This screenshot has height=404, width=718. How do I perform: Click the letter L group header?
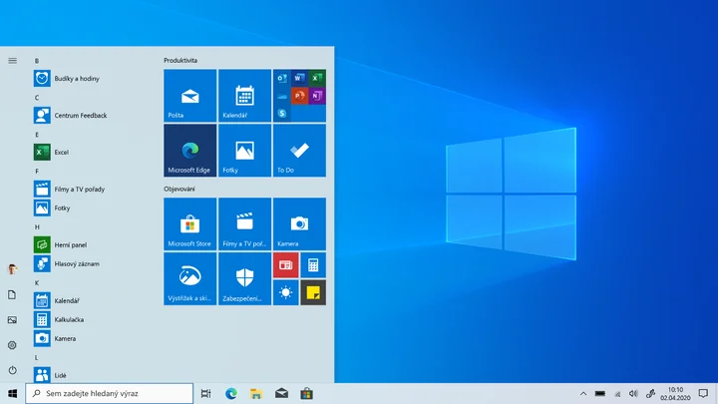point(37,358)
